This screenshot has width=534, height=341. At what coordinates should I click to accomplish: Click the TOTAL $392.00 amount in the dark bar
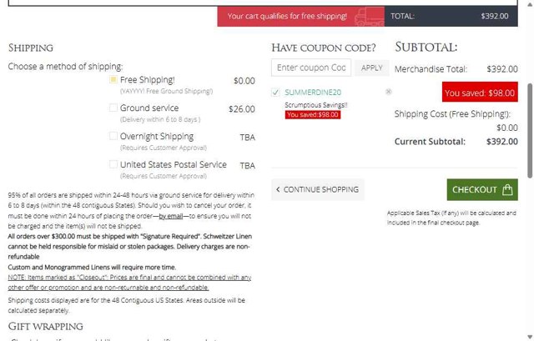coord(495,16)
